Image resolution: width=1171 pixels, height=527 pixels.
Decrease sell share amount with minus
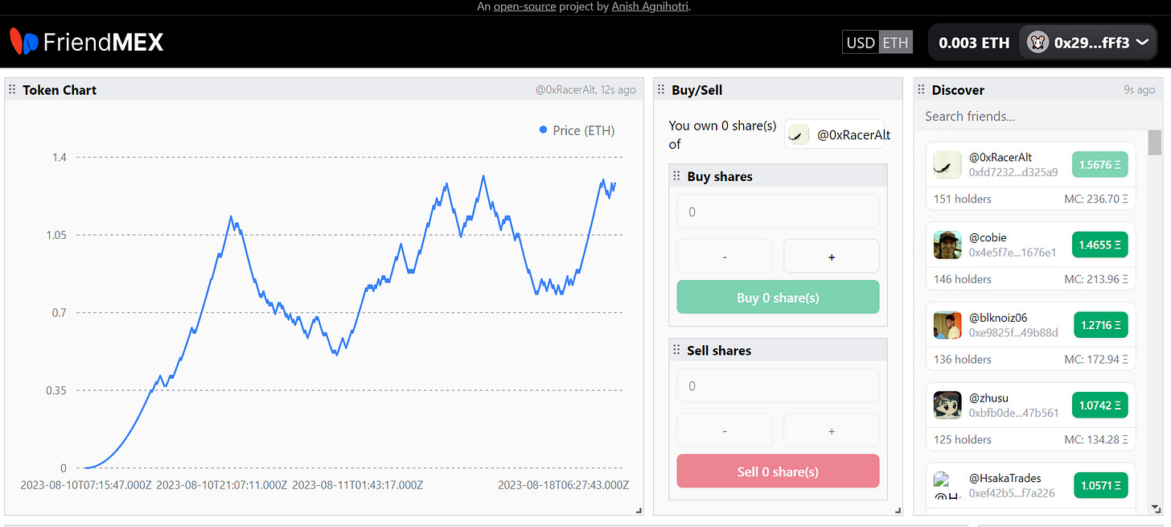[725, 430]
